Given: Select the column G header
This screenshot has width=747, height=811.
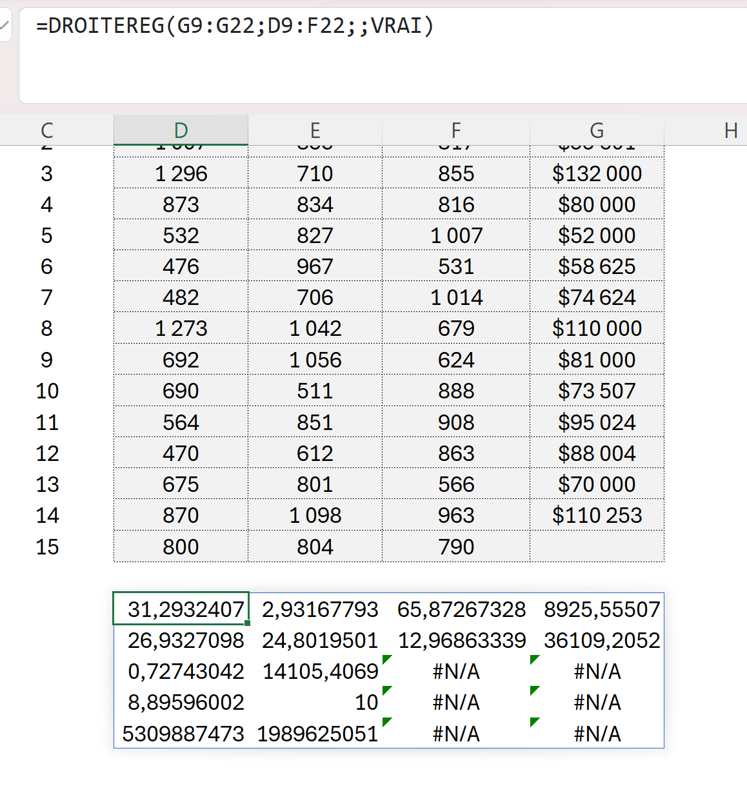Looking at the screenshot, I should pos(597,130).
